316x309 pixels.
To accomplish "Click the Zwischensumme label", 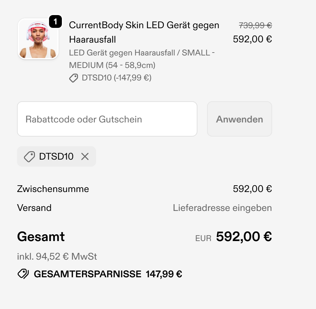I will click(53, 189).
